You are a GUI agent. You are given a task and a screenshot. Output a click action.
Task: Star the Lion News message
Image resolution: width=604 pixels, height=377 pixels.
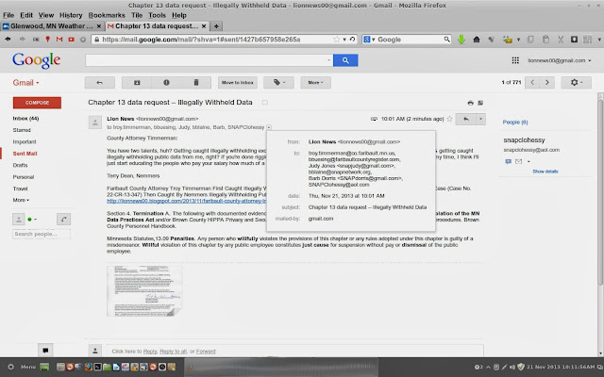[x=449, y=119]
